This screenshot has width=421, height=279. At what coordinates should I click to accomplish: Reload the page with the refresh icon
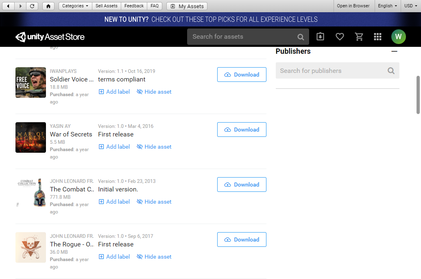32,6
